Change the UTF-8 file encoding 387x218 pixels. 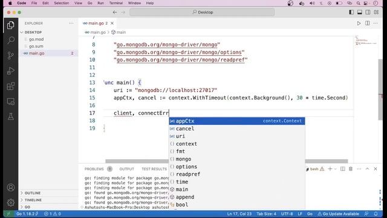pos(287,214)
